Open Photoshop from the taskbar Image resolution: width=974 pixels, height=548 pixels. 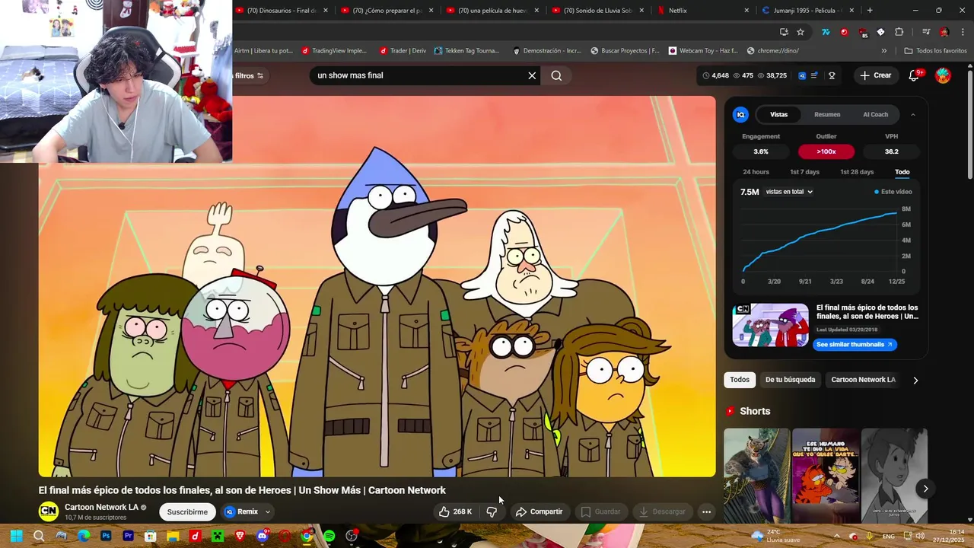106,536
